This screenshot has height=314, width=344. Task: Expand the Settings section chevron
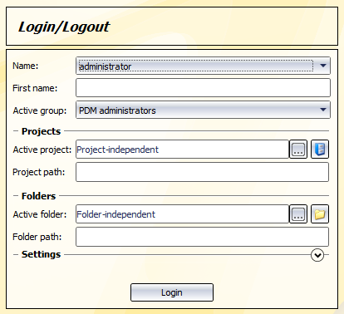317,255
